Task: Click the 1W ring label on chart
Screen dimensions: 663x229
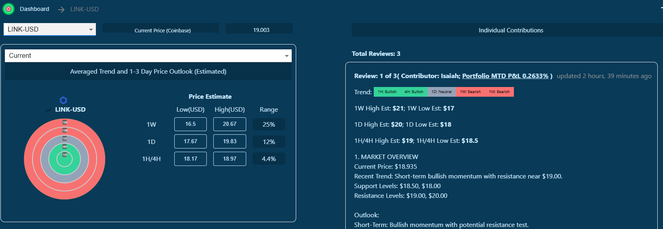Action: [65, 130]
